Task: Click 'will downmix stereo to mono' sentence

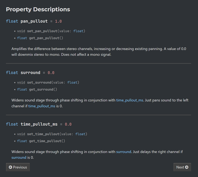Action: (36, 55)
